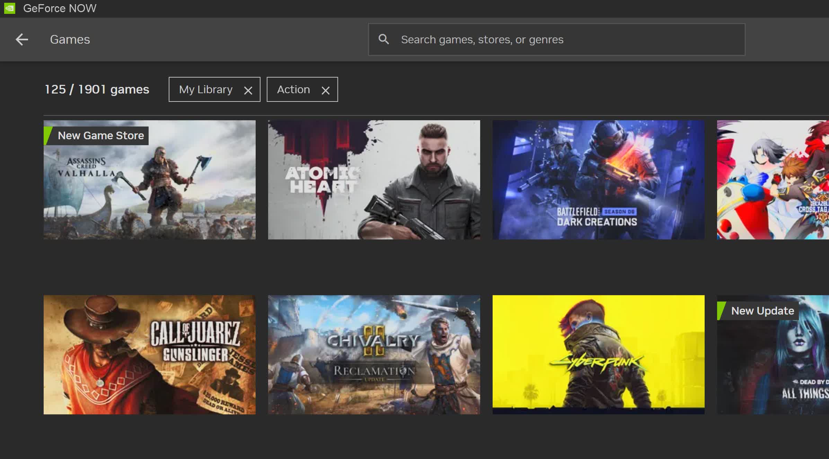Open Assassin's Creed Valhalla game tile

(150, 180)
